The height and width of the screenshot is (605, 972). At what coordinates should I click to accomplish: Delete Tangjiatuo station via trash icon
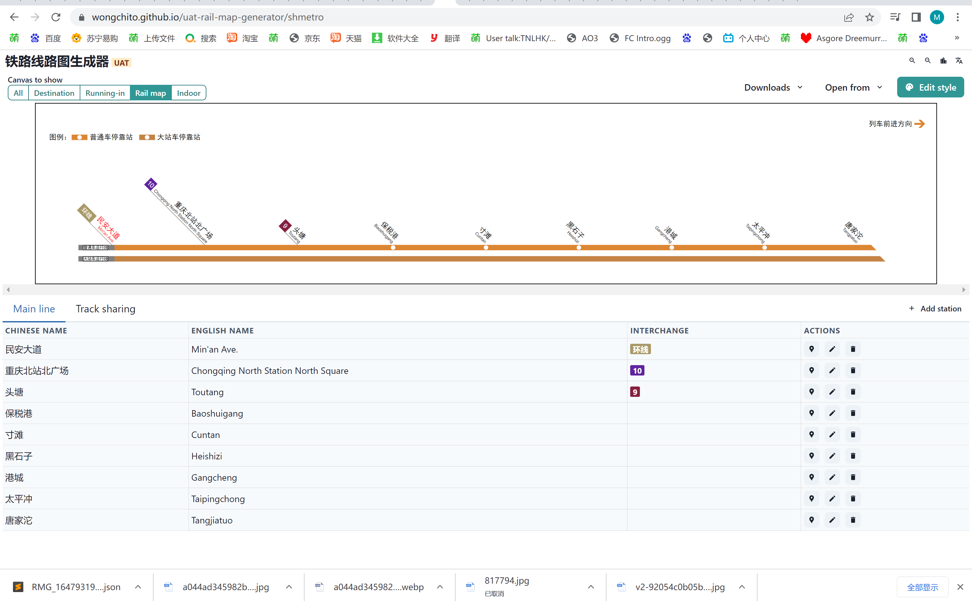click(853, 520)
